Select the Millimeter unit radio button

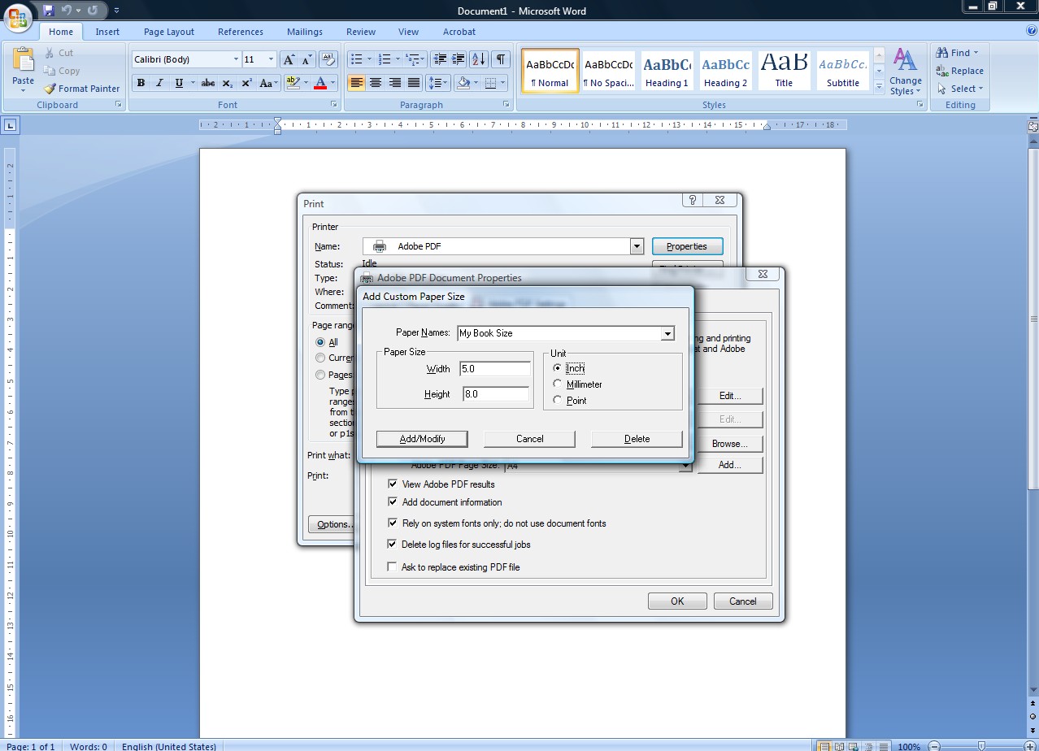pos(558,384)
